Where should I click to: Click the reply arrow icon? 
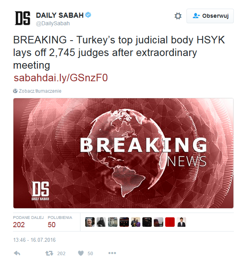click(x=17, y=253)
